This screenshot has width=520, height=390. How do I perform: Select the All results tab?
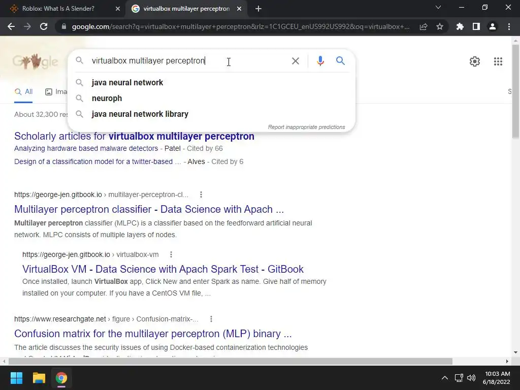coord(23,92)
